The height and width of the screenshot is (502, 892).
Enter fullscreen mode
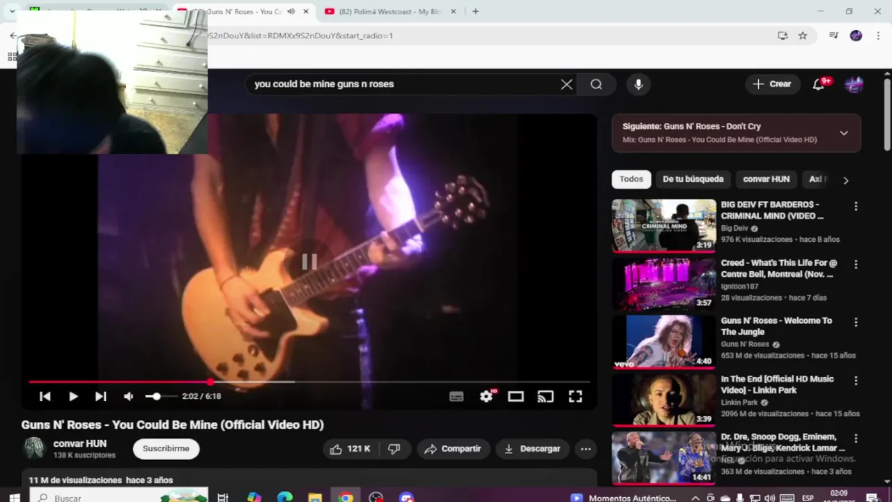[575, 397]
